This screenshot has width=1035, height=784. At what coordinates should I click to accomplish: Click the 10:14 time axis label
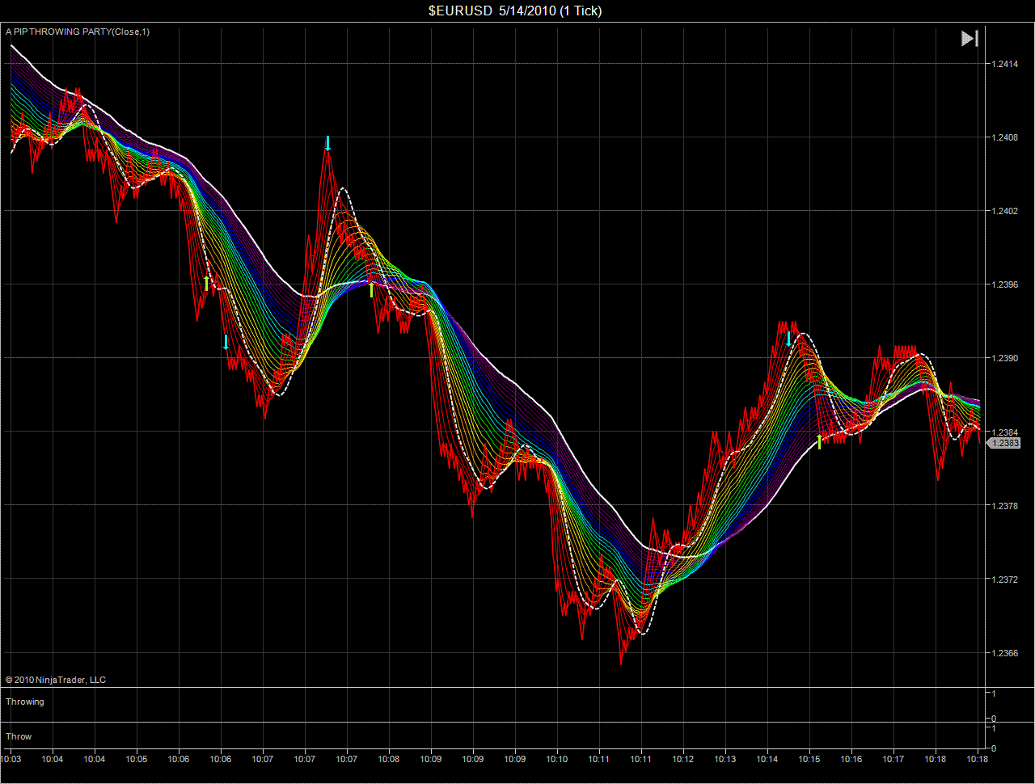pos(767,759)
